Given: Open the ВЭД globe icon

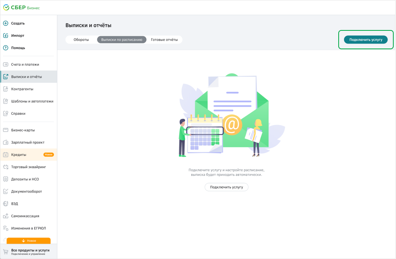Looking at the screenshot, I should (6, 204).
